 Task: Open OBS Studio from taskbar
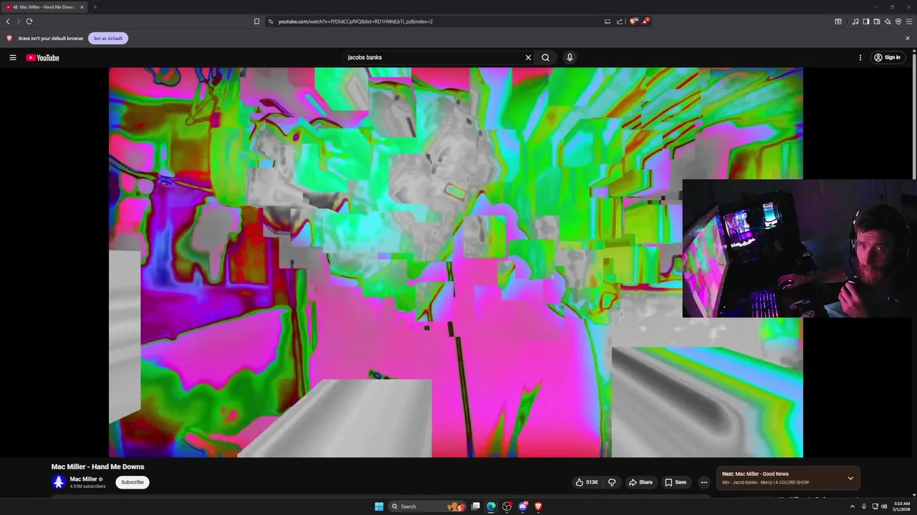(x=506, y=506)
